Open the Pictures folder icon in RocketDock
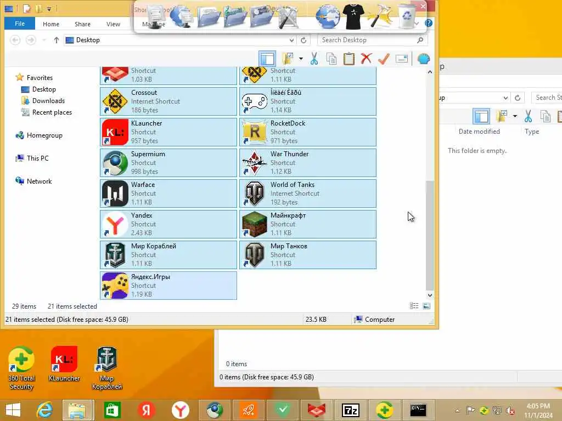Screen dimensions: 562x421 tap(262, 17)
